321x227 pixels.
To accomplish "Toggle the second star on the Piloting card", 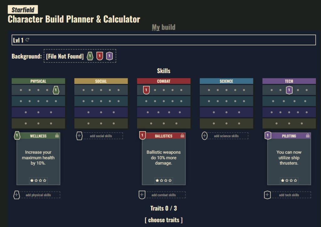I will 287,180.
